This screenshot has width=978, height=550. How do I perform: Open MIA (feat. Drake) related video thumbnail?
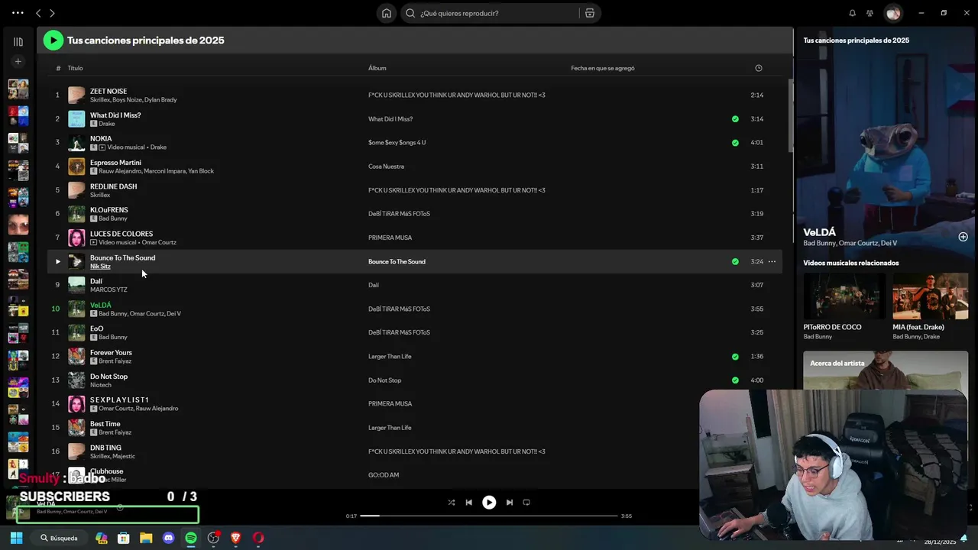930,296
